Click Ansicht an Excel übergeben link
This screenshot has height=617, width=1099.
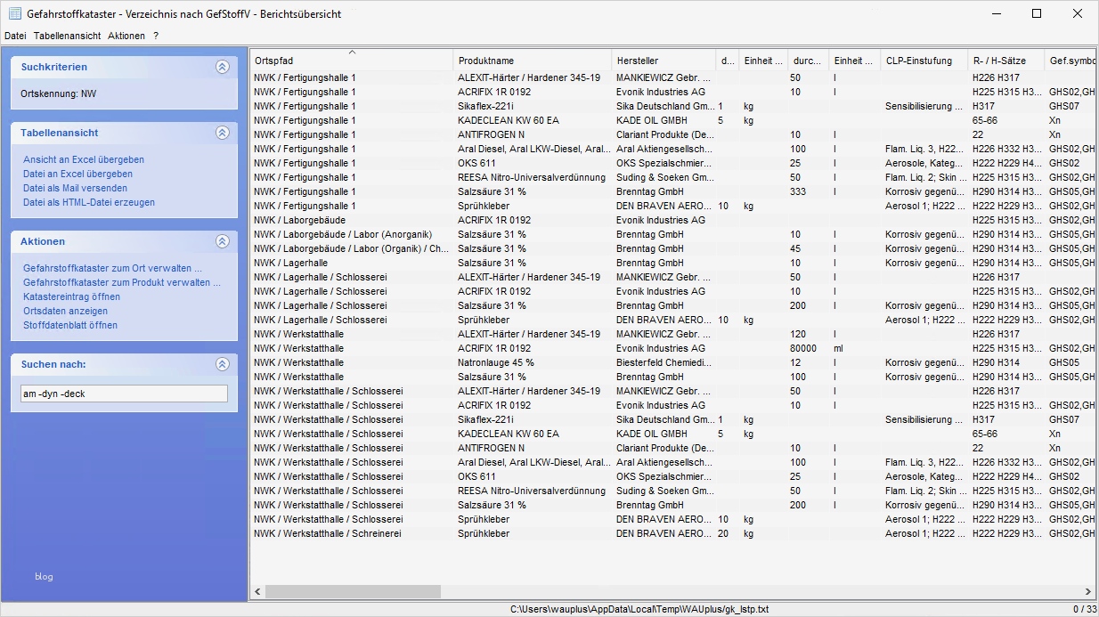[x=84, y=159]
